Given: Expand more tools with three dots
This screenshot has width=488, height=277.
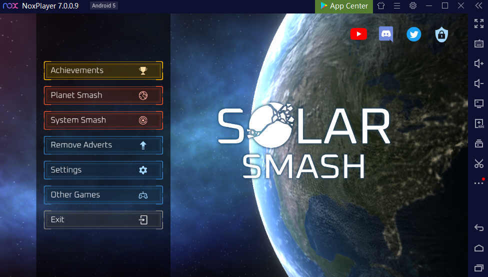Looking at the screenshot, I should click(x=478, y=183).
